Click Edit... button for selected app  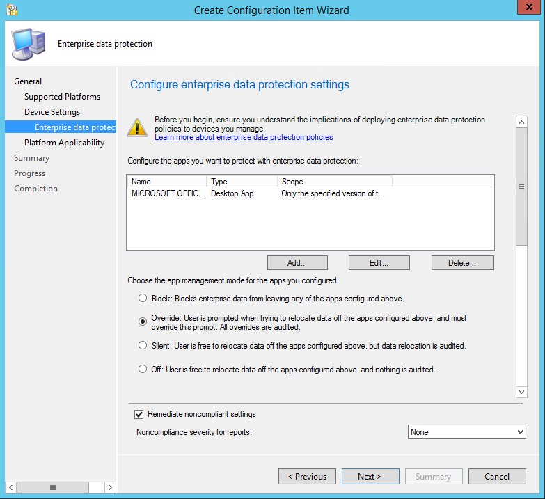379,263
